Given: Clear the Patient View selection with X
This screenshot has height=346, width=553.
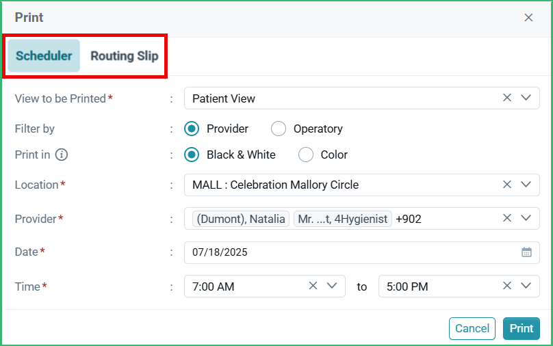Looking at the screenshot, I should [x=506, y=98].
